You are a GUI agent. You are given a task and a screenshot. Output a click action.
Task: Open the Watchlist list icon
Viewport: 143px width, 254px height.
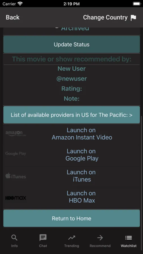coord(129,238)
